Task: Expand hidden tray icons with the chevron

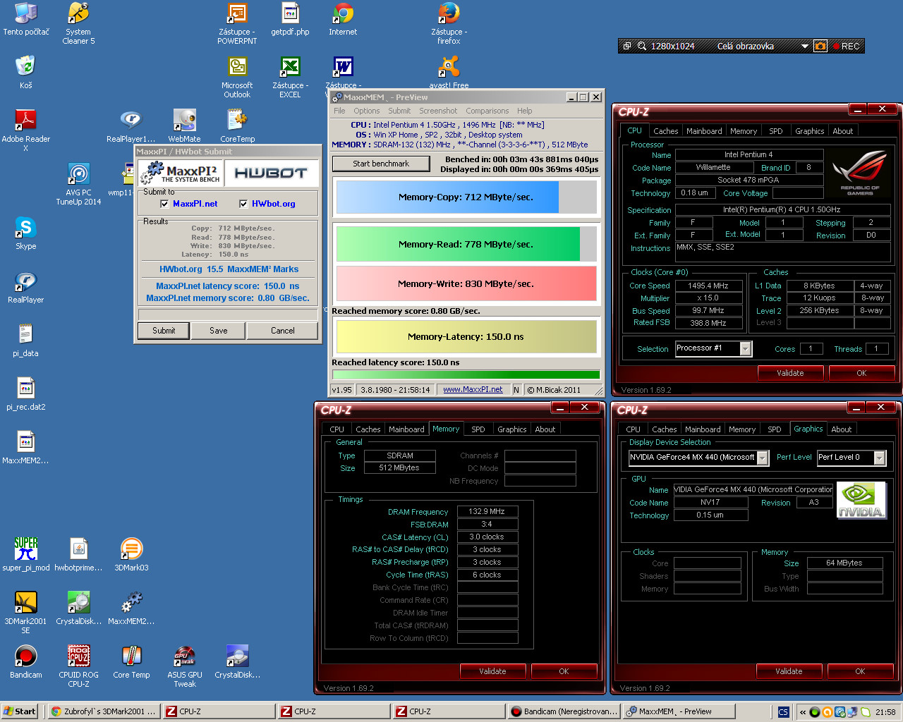Action: pyautogui.click(x=803, y=712)
